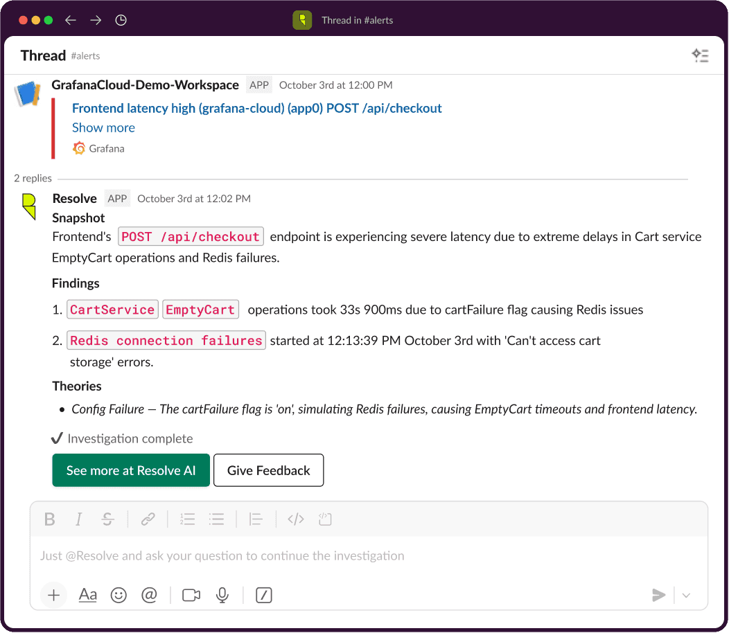Screen dimensions: 729x633
Task: Click See more at Resolve AI
Action: pyautogui.click(x=131, y=470)
